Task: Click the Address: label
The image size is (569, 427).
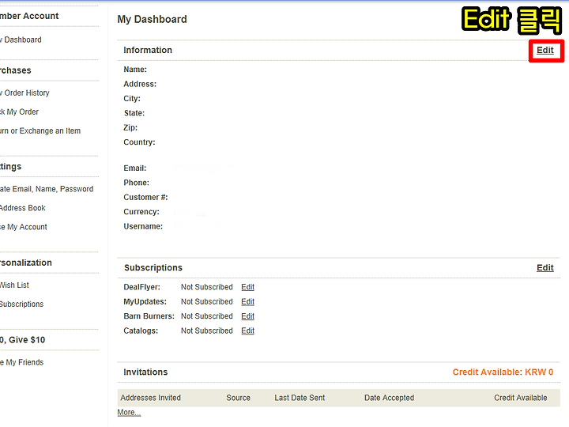Action: pos(140,84)
